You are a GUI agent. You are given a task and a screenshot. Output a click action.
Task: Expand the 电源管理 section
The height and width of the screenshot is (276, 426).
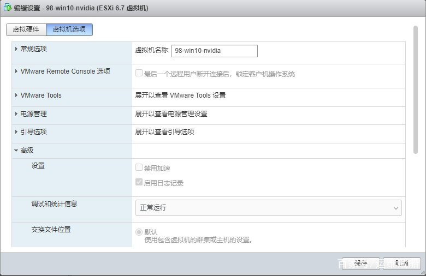[33, 114]
